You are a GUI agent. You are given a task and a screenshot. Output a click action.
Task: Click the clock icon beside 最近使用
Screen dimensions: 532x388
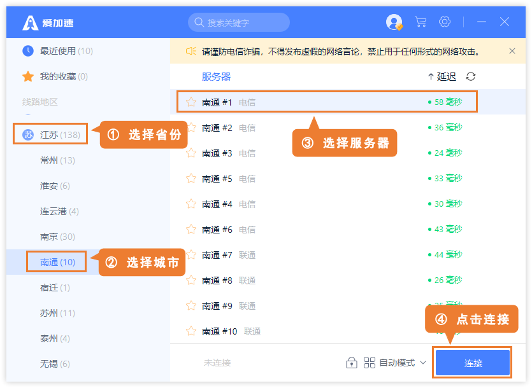(x=28, y=51)
